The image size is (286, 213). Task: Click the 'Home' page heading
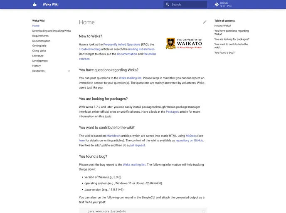(86, 22)
